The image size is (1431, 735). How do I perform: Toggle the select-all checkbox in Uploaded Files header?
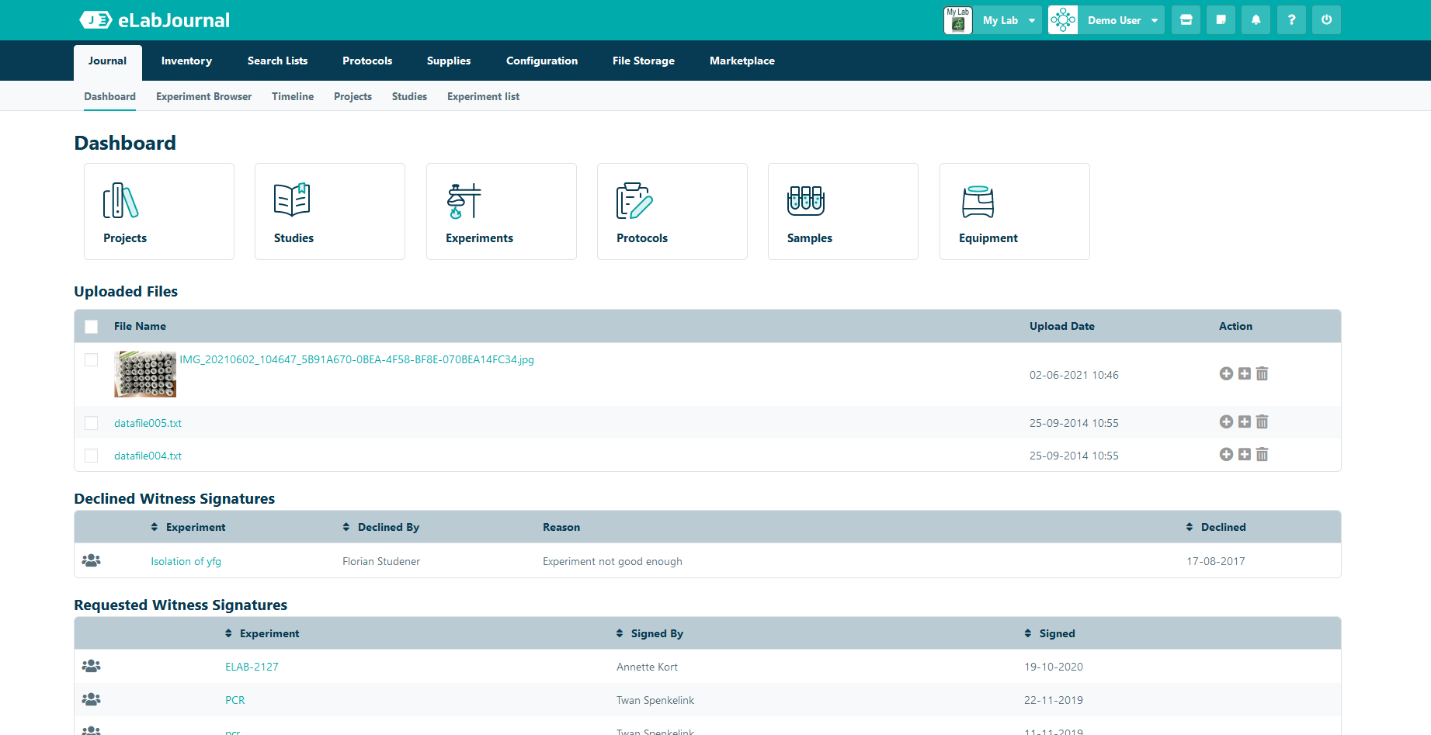(x=92, y=327)
